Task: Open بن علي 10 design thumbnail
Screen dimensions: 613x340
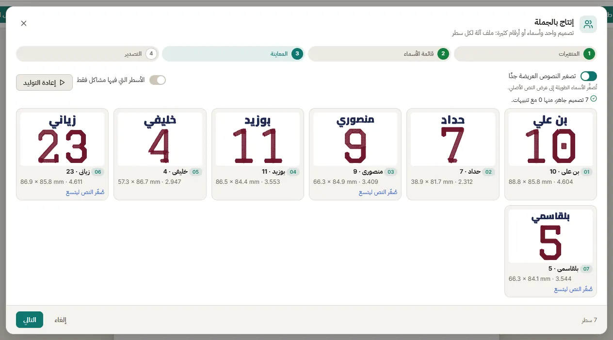Action: pyautogui.click(x=550, y=139)
